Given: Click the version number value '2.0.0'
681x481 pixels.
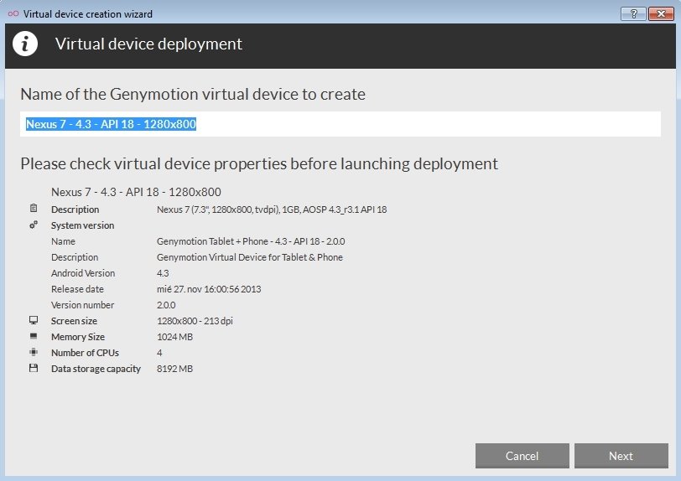Looking at the screenshot, I should (x=166, y=305).
